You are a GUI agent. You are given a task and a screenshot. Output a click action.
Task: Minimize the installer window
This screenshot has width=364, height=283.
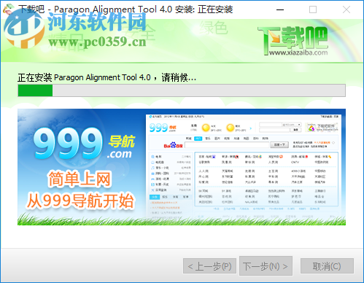pos(280,9)
